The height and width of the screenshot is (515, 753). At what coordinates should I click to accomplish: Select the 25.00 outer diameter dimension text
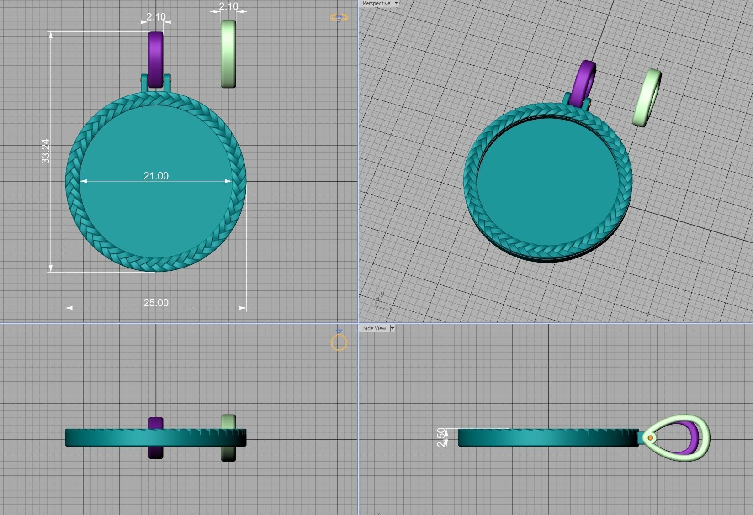tap(156, 303)
